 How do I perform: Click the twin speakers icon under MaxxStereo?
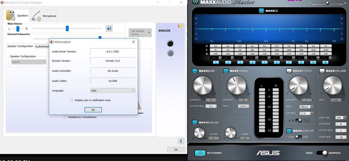tap(307, 120)
